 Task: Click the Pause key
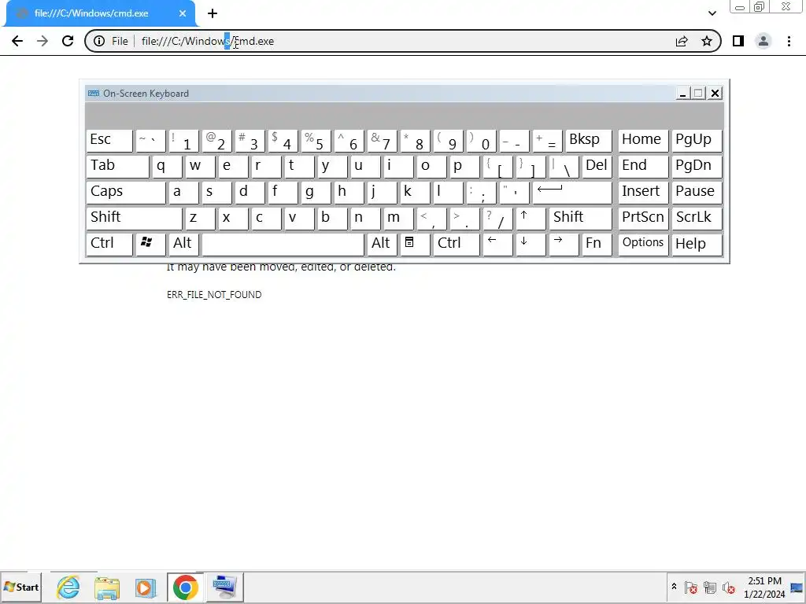point(697,192)
